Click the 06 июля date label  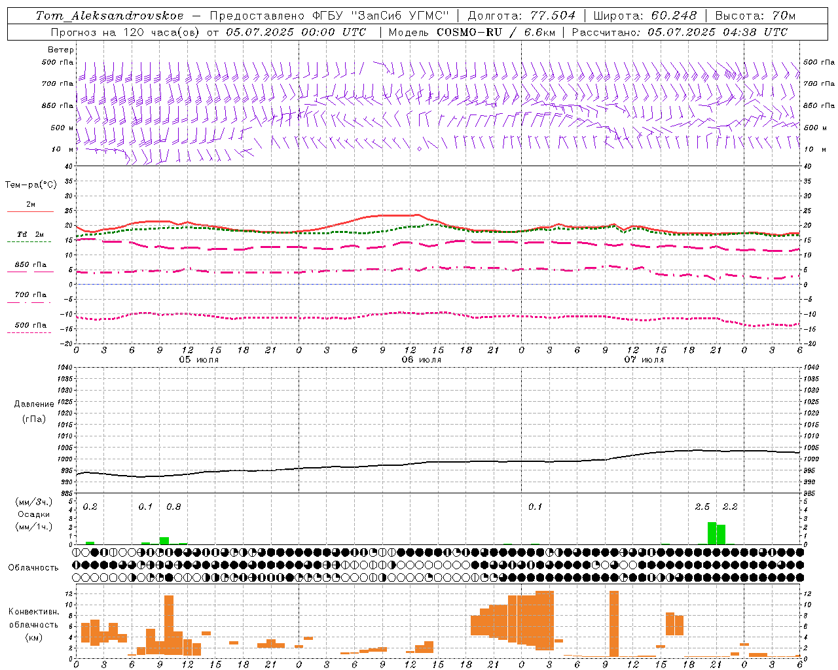[x=422, y=360]
